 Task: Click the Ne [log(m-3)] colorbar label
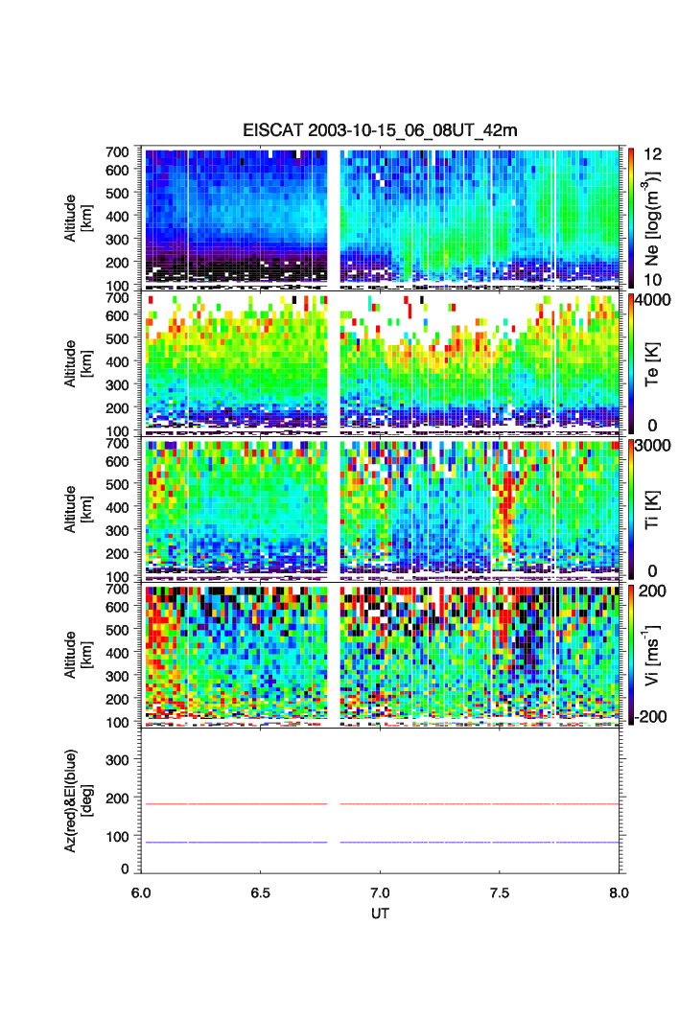[x=655, y=216]
